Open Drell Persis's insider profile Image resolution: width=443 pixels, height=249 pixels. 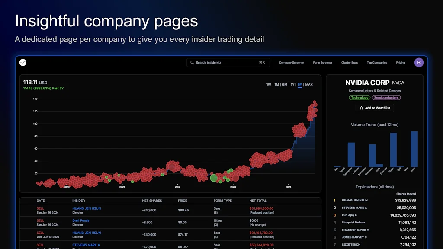click(80, 220)
